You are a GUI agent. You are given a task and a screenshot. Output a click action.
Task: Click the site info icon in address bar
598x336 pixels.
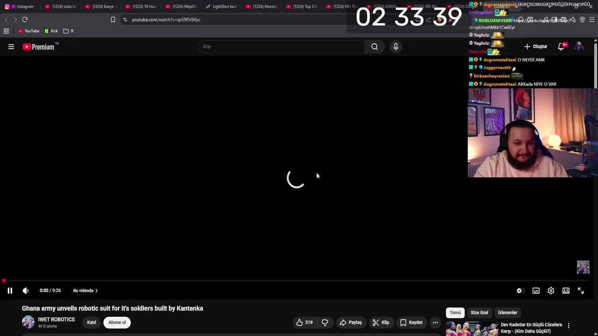pyautogui.click(x=125, y=20)
